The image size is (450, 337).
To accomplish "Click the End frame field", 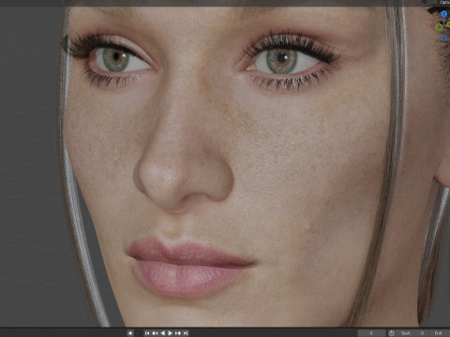I will 440,333.
